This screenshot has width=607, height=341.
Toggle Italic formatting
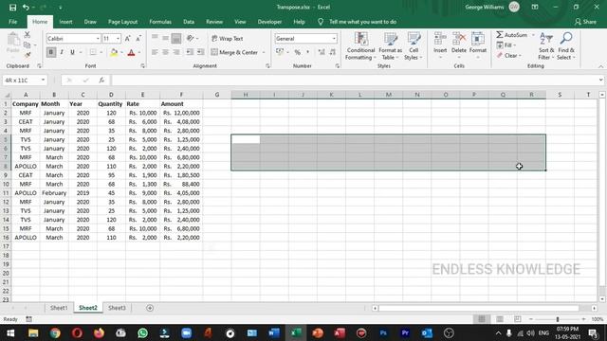(x=62, y=52)
